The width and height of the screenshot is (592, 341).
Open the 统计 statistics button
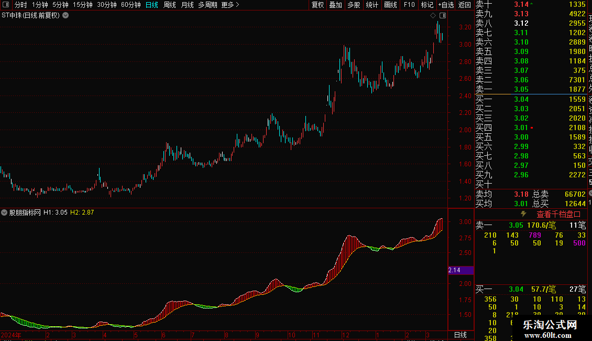point(372,5)
